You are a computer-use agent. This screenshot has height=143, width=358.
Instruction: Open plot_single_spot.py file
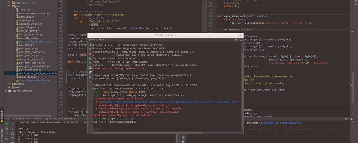30,70
